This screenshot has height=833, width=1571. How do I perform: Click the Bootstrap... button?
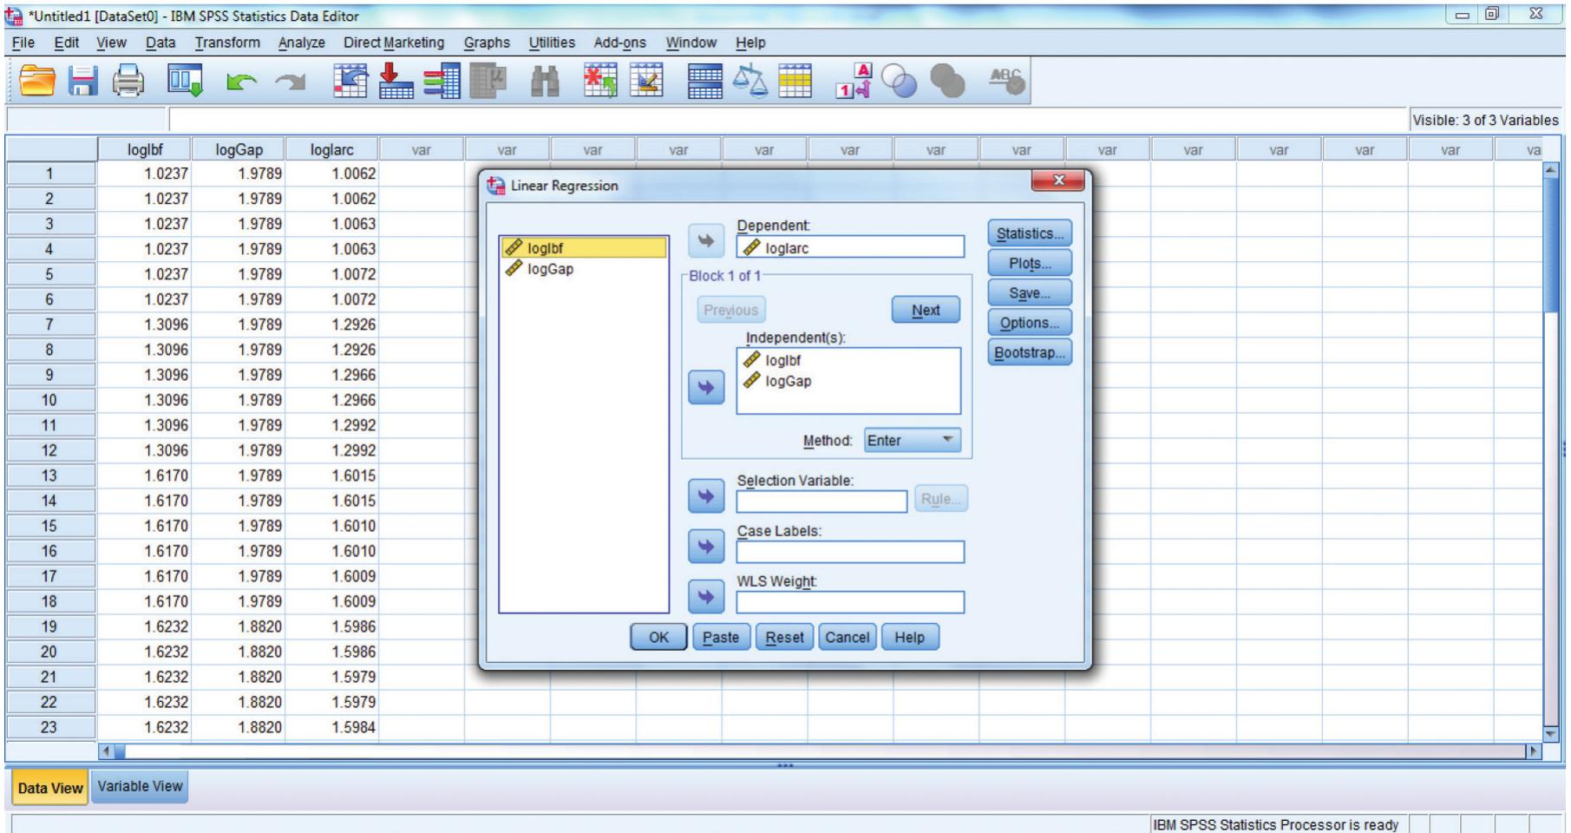tap(1029, 353)
